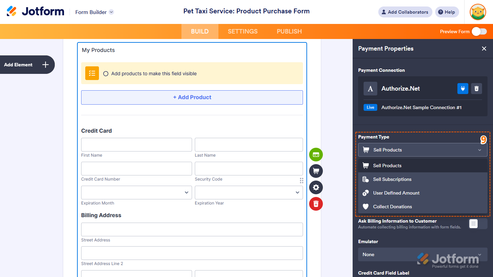Open the product list cart icon
This screenshot has width=493, height=277.
(x=316, y=171)
